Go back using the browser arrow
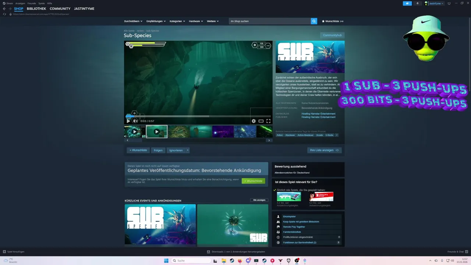471x265 pixels. pos(4,8)
